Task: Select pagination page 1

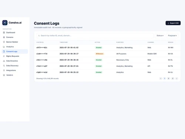Action: (x=165, y=79)
